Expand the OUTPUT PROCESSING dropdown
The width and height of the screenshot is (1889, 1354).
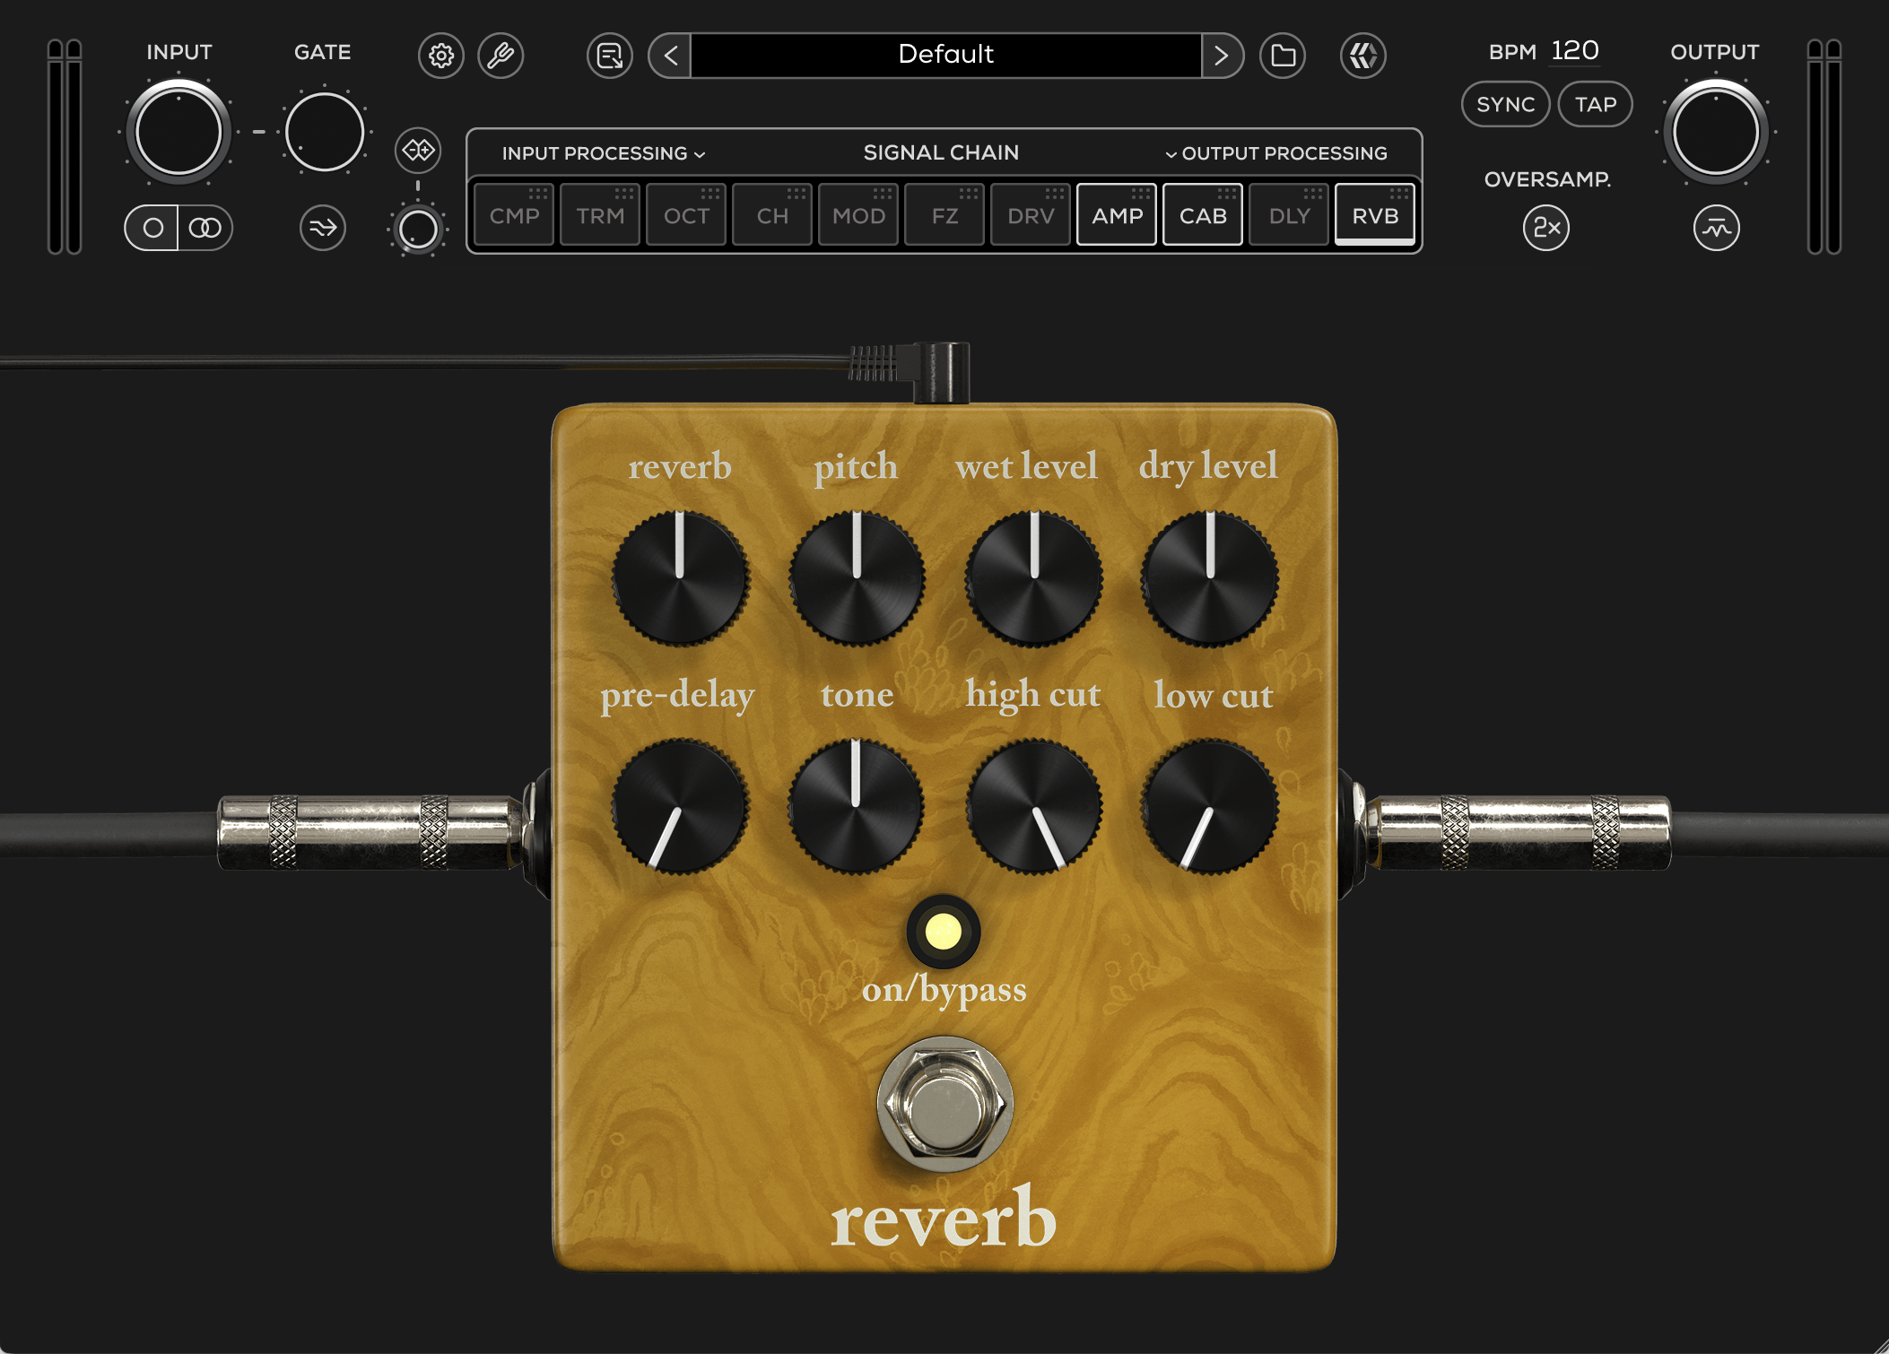point(1275,153)
